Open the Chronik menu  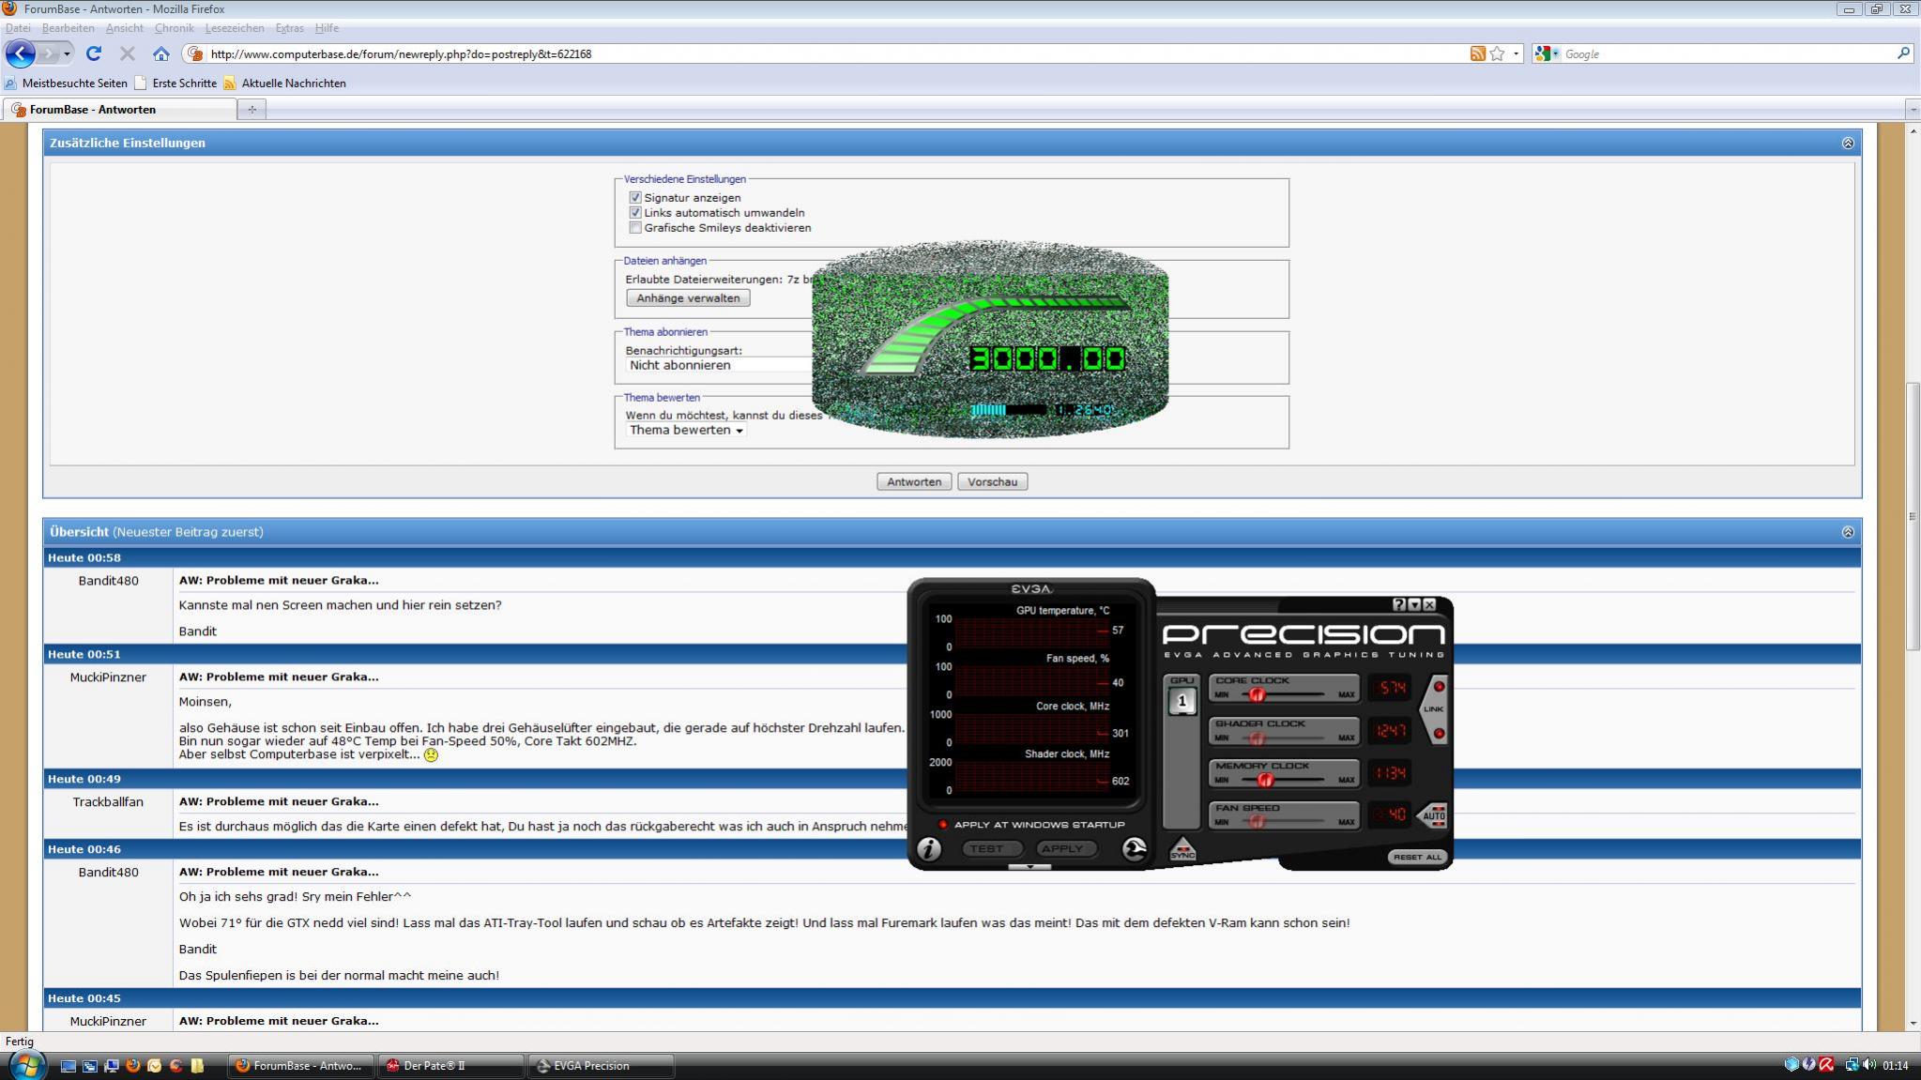[174, 28]
